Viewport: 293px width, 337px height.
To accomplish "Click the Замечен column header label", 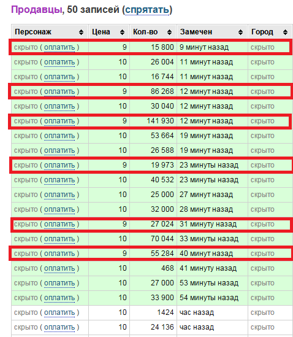I will pyautogui.click(x=196, y=32).
